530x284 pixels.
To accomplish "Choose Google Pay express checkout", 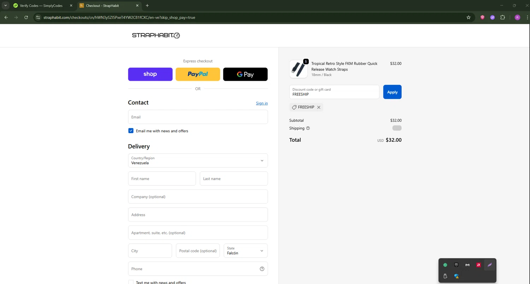I will [245, 74].
